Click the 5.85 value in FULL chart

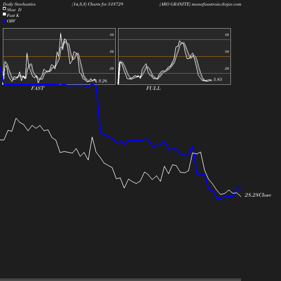(217, 79)
